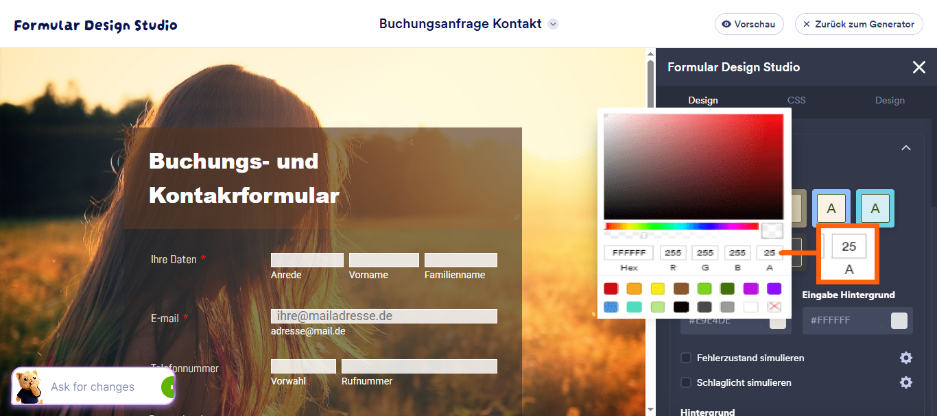Viewport: 937px width, 416px height.
Task: Click the Hintergrund section label
Action: click(x=707, y=412)
